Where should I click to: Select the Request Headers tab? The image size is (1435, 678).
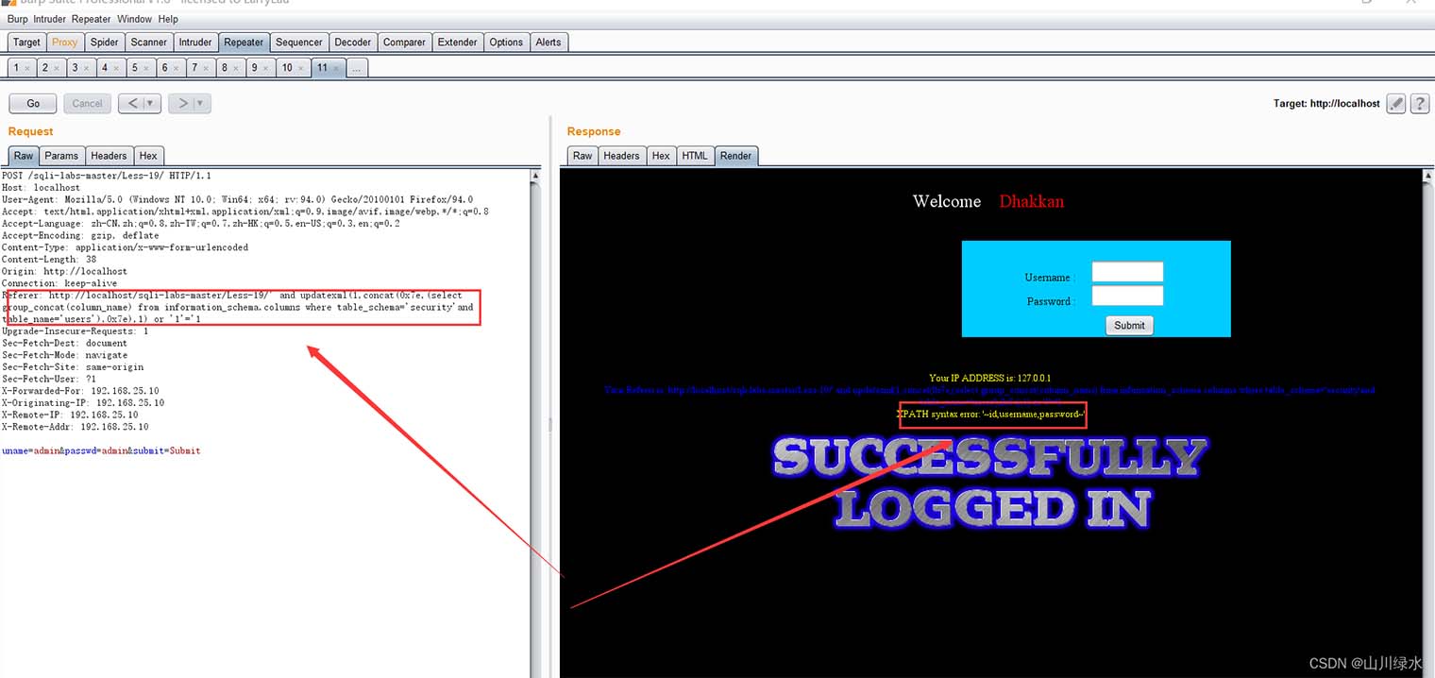[109, 156]
